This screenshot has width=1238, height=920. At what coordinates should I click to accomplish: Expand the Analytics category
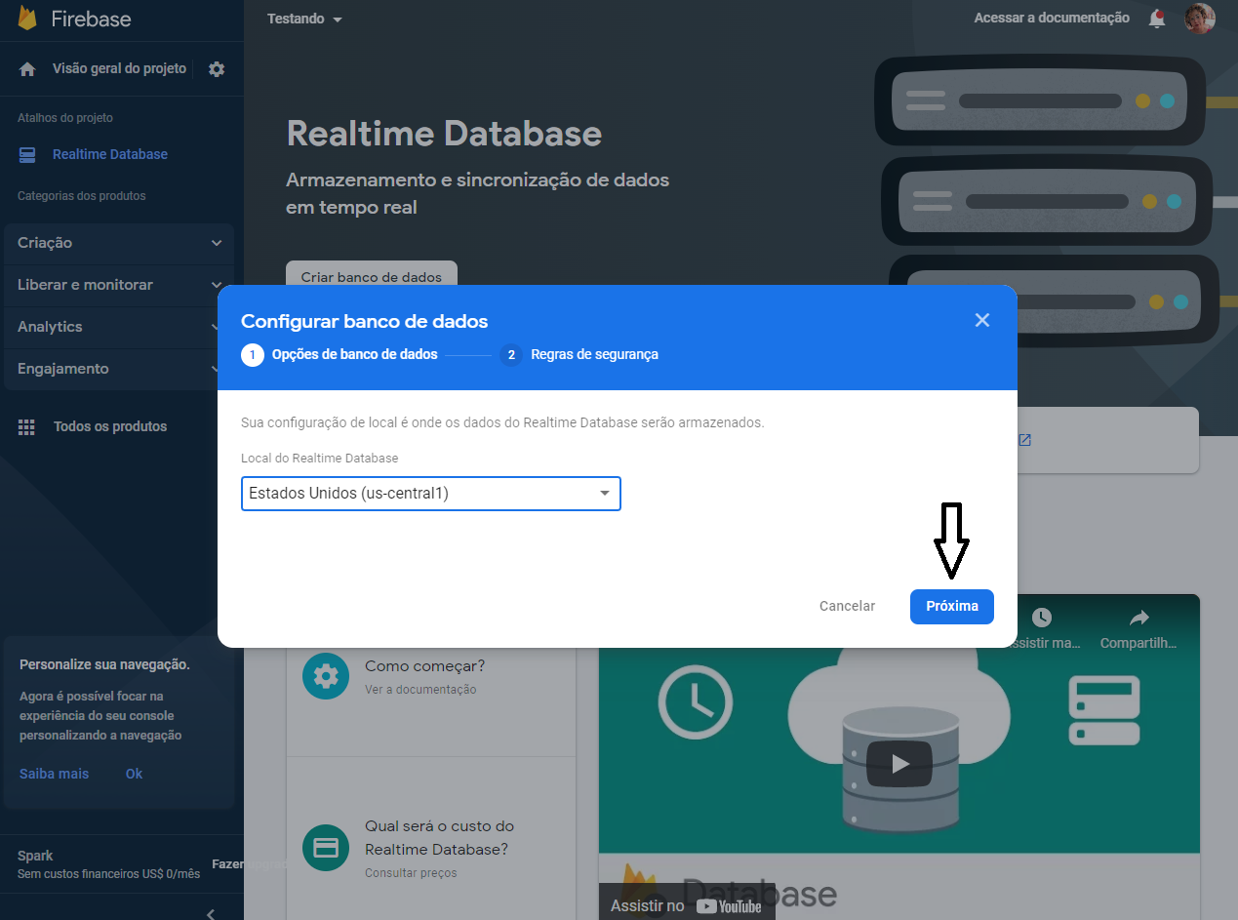coord(118,327)
